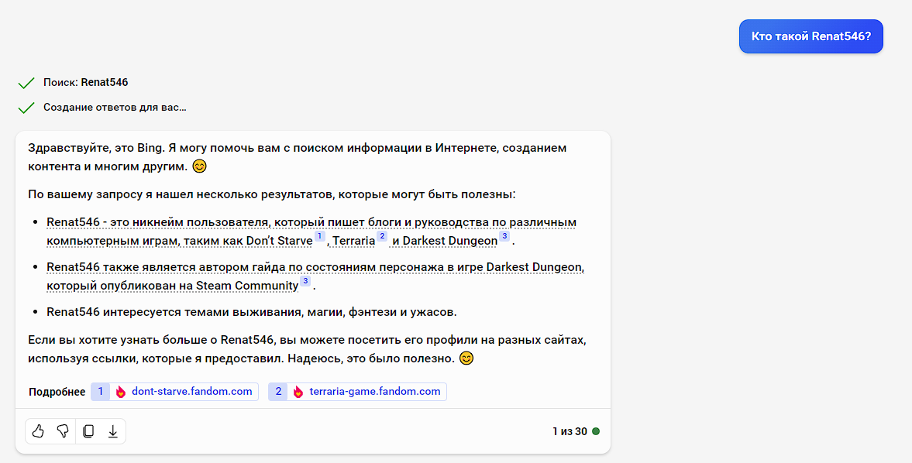Click the Fandom flame icon for terraria-game
Viewport: 912px width, 463px height.
(x=298, y=392)
